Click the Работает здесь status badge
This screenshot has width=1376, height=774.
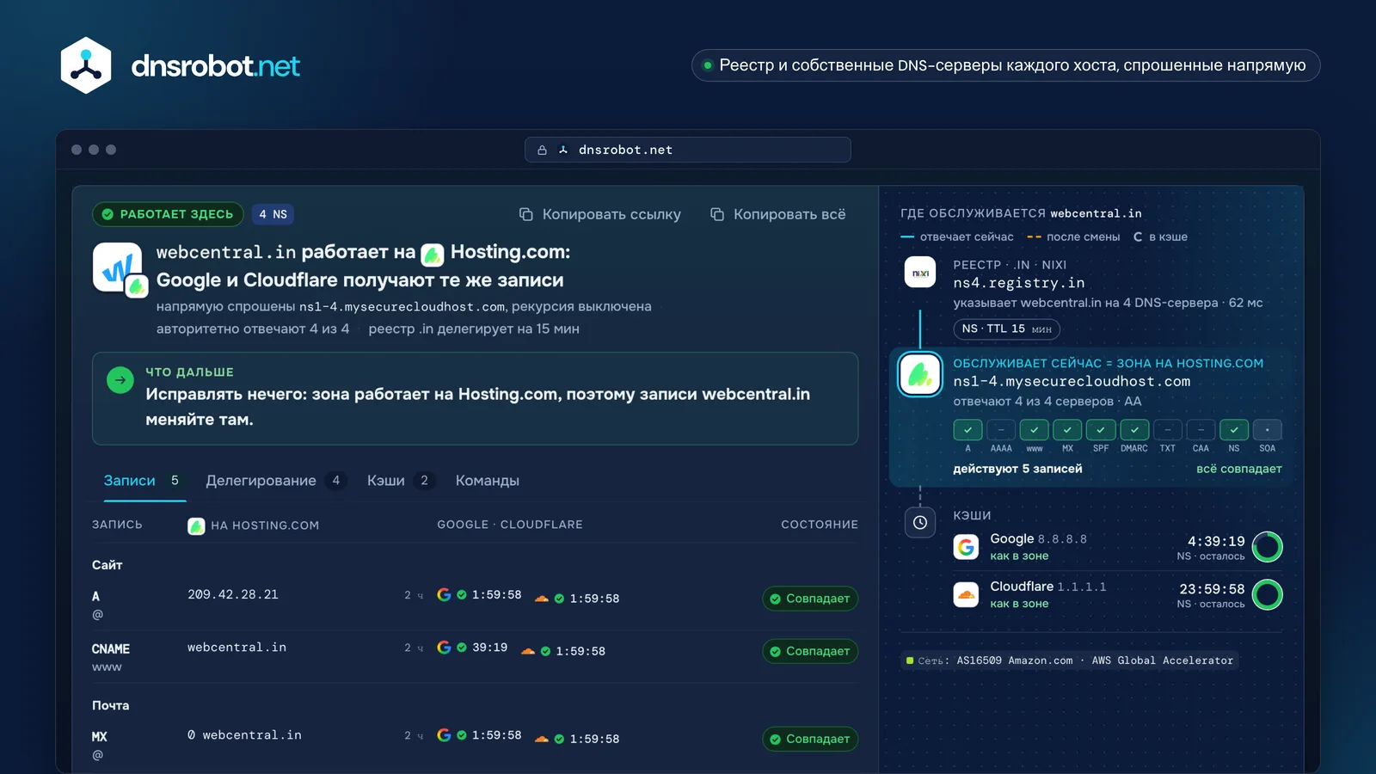click(x=168, y=214)
